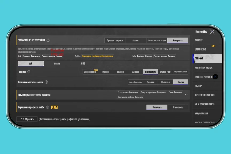Set graphics quality to Плавно
Viewport: 231px width, 154px height.
tap(105, 72)
